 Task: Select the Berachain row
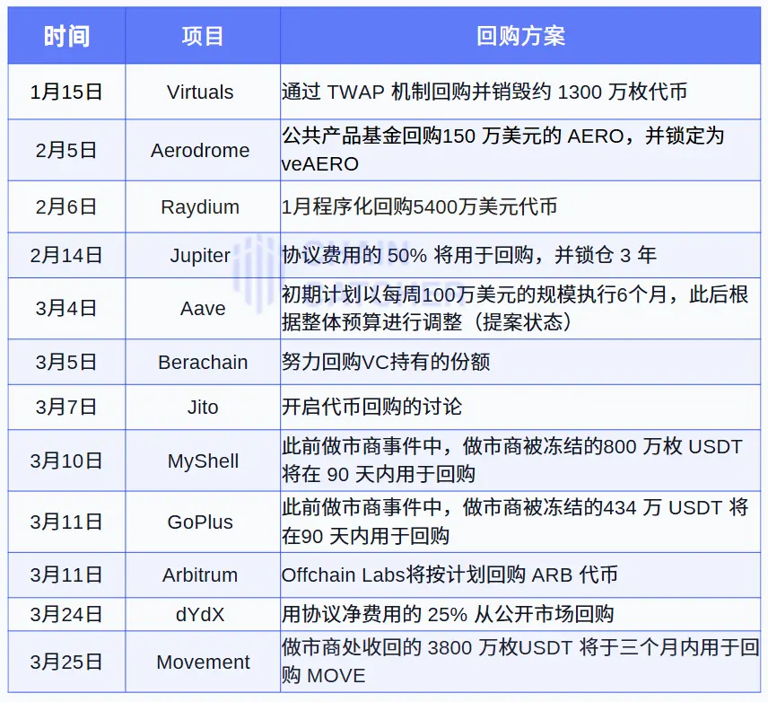(201, 362)
